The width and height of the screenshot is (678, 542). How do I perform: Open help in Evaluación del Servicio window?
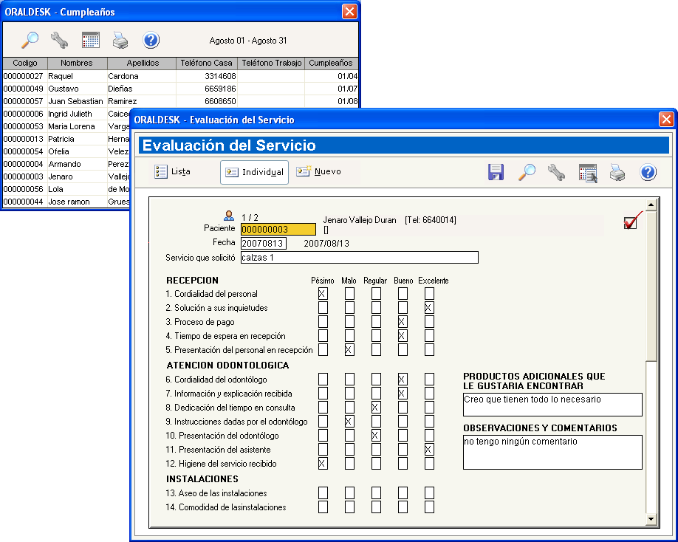pos(648,172)
